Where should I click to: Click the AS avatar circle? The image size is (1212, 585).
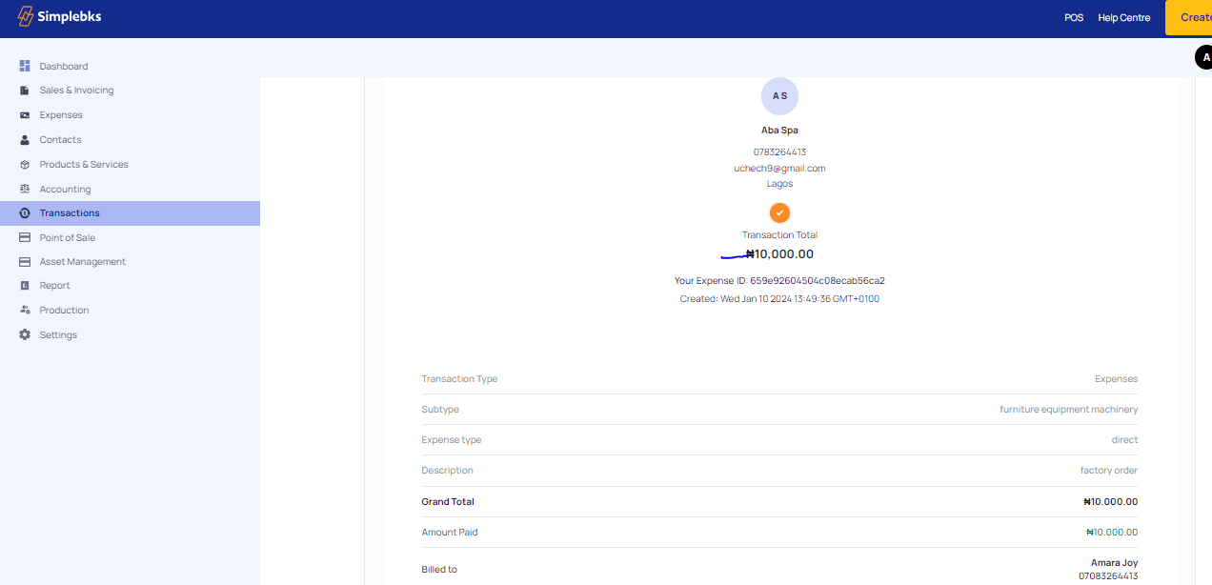click(779, 96)
